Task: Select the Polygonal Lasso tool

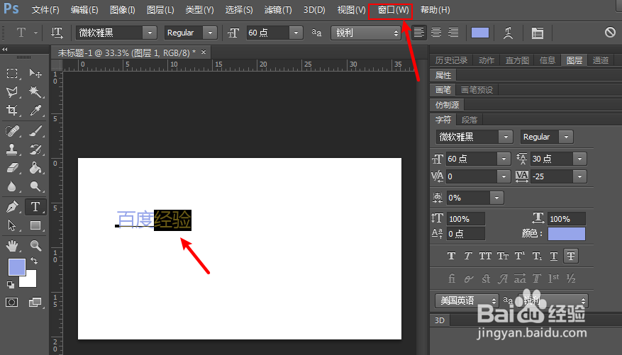Action: 12,92
